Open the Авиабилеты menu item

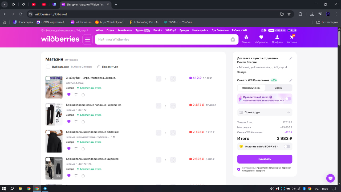[125, 30]
